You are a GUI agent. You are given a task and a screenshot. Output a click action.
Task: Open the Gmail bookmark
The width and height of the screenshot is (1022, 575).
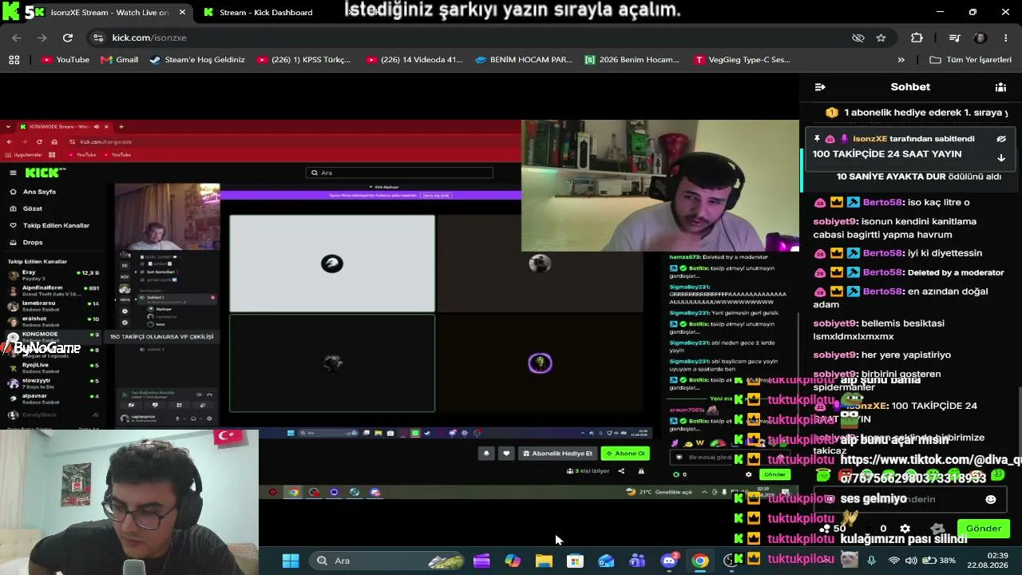pos(119,60)
